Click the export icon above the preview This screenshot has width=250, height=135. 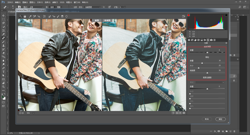(x=184, y=17)
